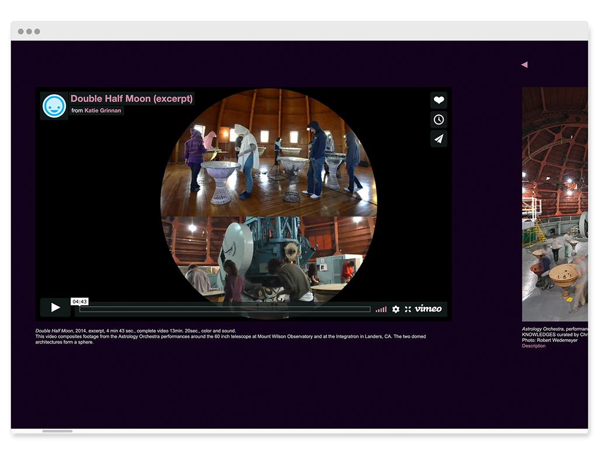Viewport: 599px width, 450px height.
Task: Add video to Watch Later with clock icon
Action: pyautogui.click(x=438, y=119)
